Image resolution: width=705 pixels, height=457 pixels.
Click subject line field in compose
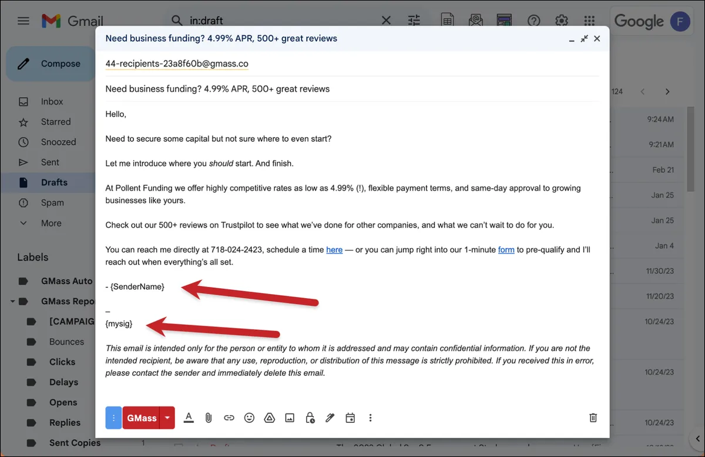352,89
